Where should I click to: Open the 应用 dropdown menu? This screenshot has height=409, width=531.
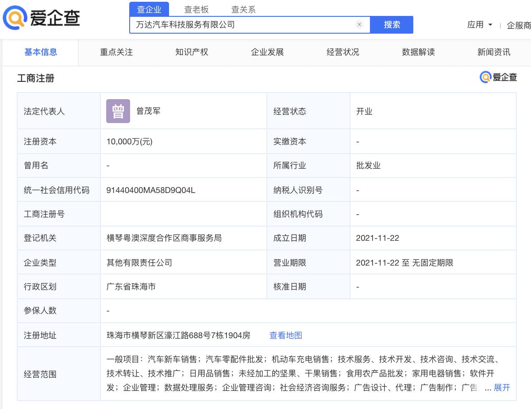[480, 25]
